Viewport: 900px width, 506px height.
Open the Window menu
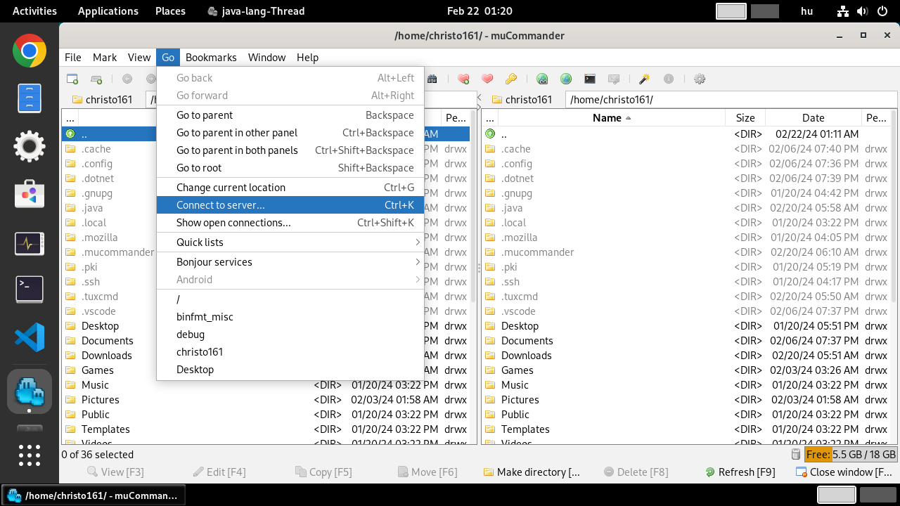tap(266, 58)
